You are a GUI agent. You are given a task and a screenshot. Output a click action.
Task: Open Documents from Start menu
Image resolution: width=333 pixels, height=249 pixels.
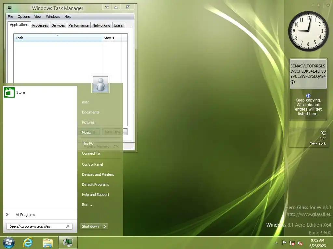(x=91, y=112)
